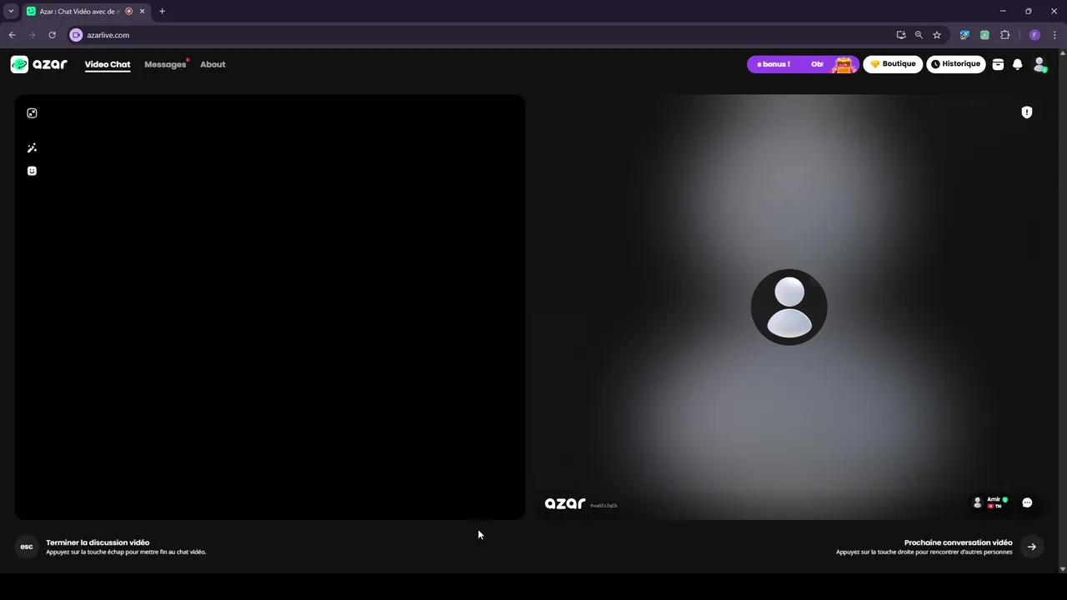The height and width of the screenshot is (600, 1067).
Task: Open the smiley face filter icon
Action: click(32, 171)
